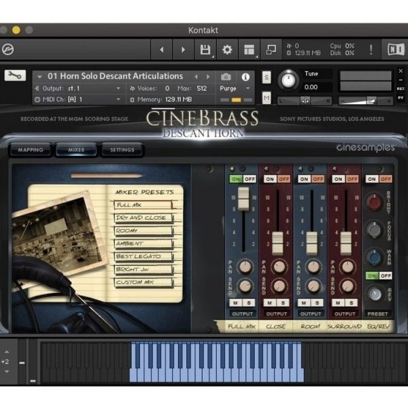Image resolution: width=408 pixels, height=408 pixels.
Task: Turn on the Surround mic channel
Action: 338,179
